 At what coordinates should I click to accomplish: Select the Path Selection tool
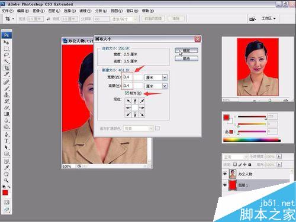[x=7, y=148]
